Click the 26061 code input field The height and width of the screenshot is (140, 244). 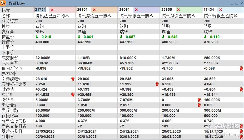coord(126,10)
